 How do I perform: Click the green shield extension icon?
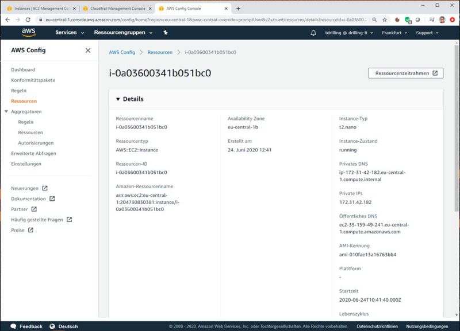pos(408,20)
